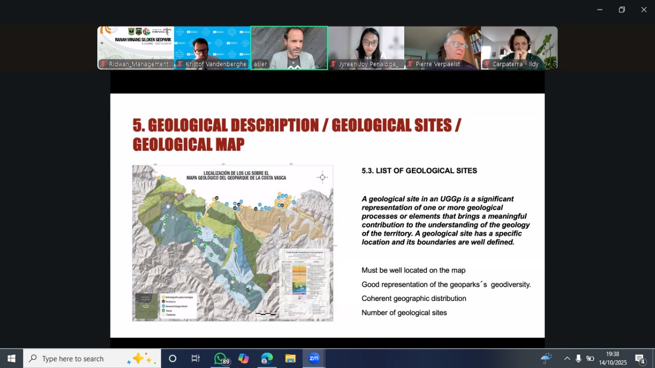The image size is (655, 368).
Task: Open Microsoft Copilot taskbar icon
Action: point(244,359)
